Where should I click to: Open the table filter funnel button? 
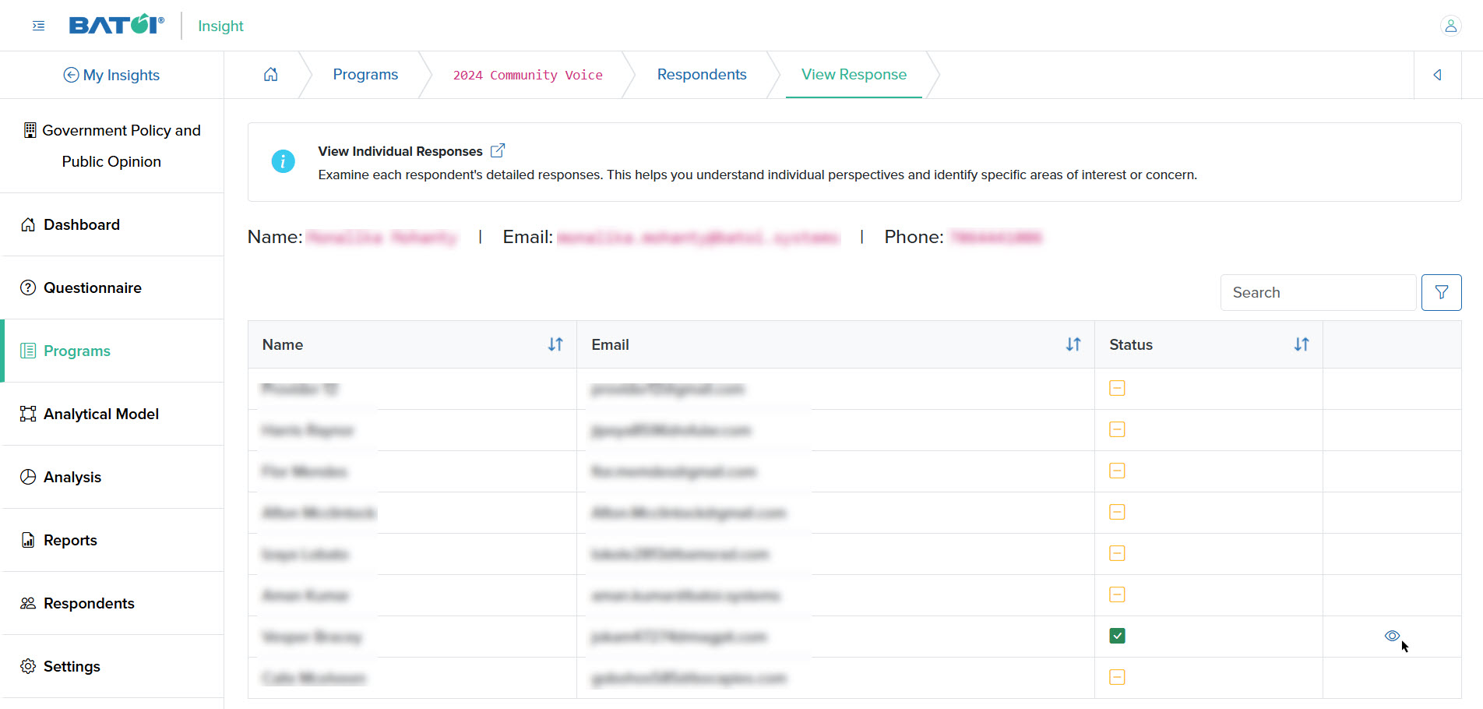click(x=1441, y=292)
